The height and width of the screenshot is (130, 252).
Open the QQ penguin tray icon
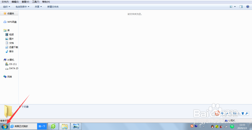(x=212, y=126)
